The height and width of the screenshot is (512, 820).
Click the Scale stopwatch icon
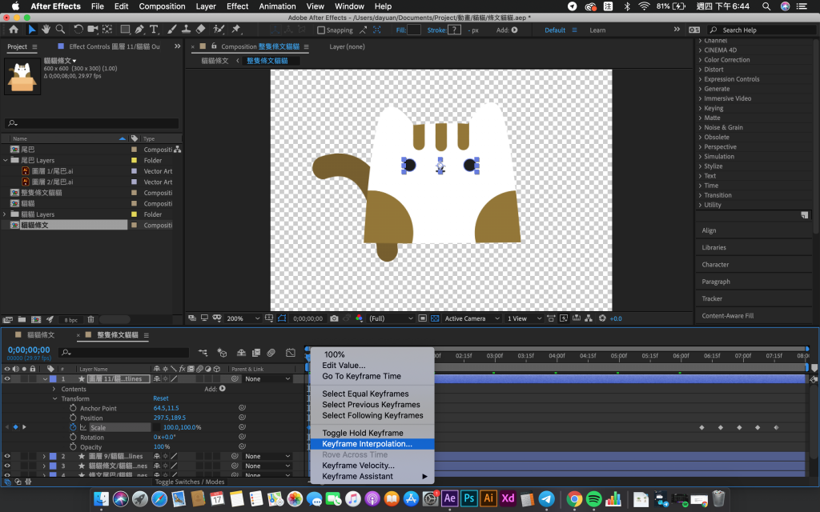72,427
